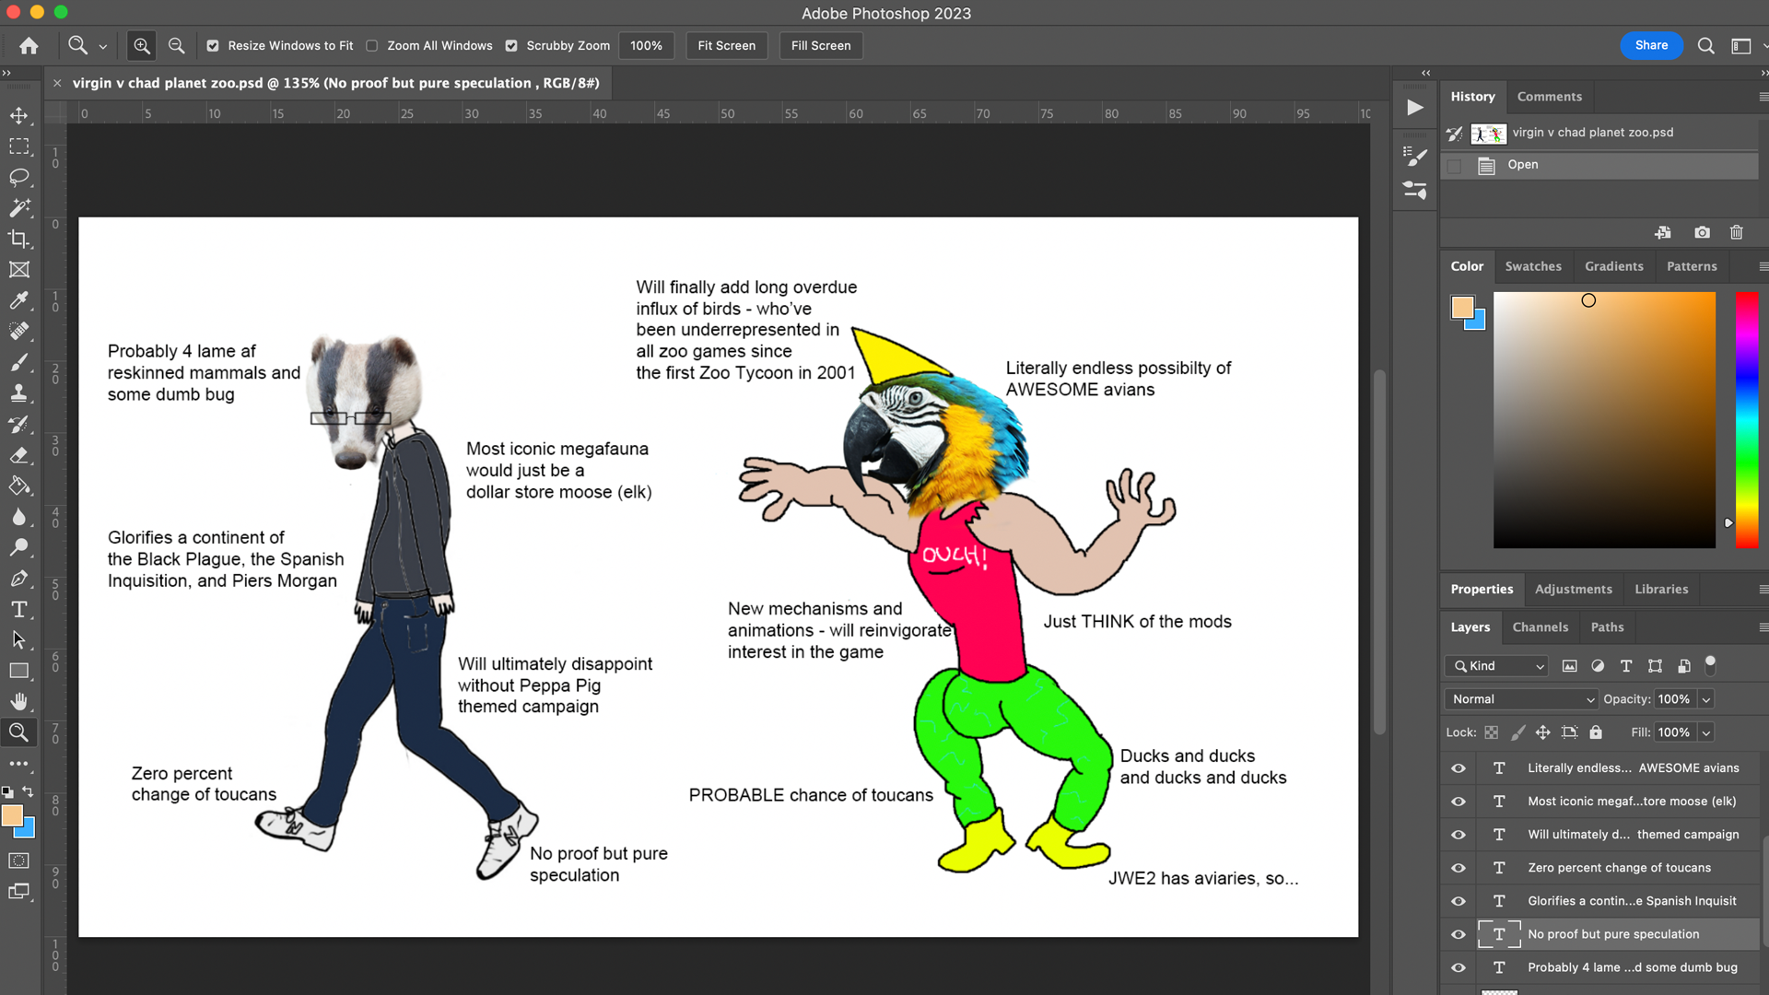Toggle Scrubby Zoom checkbox

click(511, 45)
